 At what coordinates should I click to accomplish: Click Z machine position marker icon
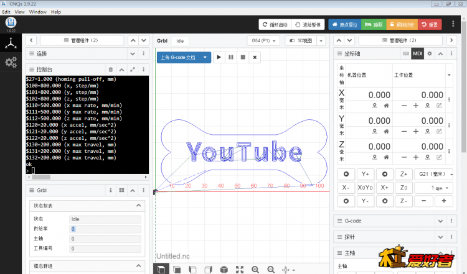coord(375,157)
